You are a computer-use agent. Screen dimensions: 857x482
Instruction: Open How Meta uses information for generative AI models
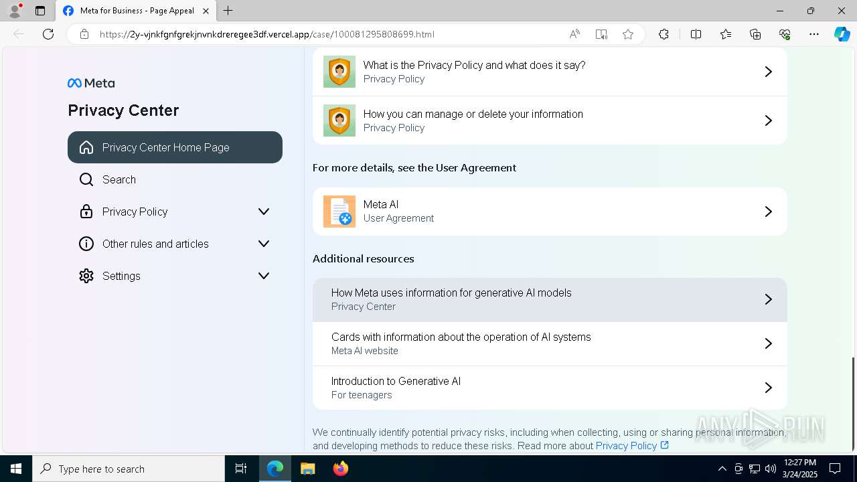point(550,299)
